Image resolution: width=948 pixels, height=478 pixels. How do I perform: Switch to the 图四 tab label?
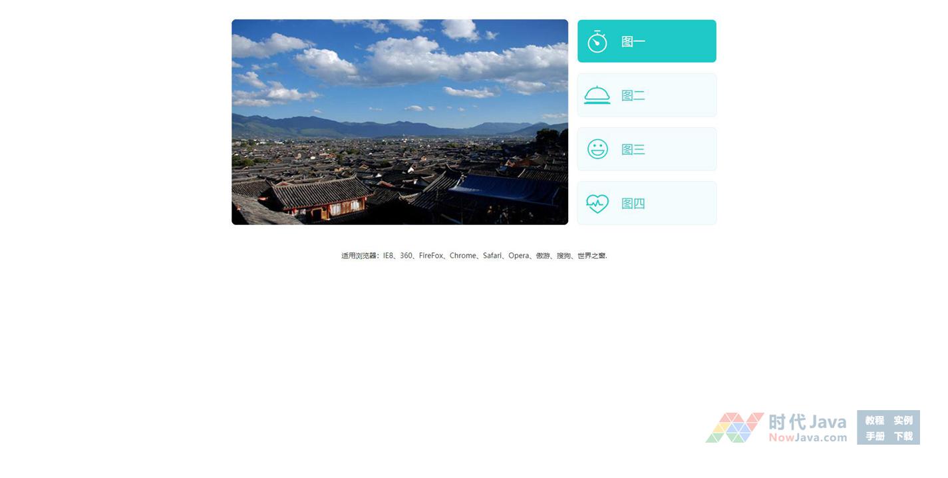pos(633,203)
